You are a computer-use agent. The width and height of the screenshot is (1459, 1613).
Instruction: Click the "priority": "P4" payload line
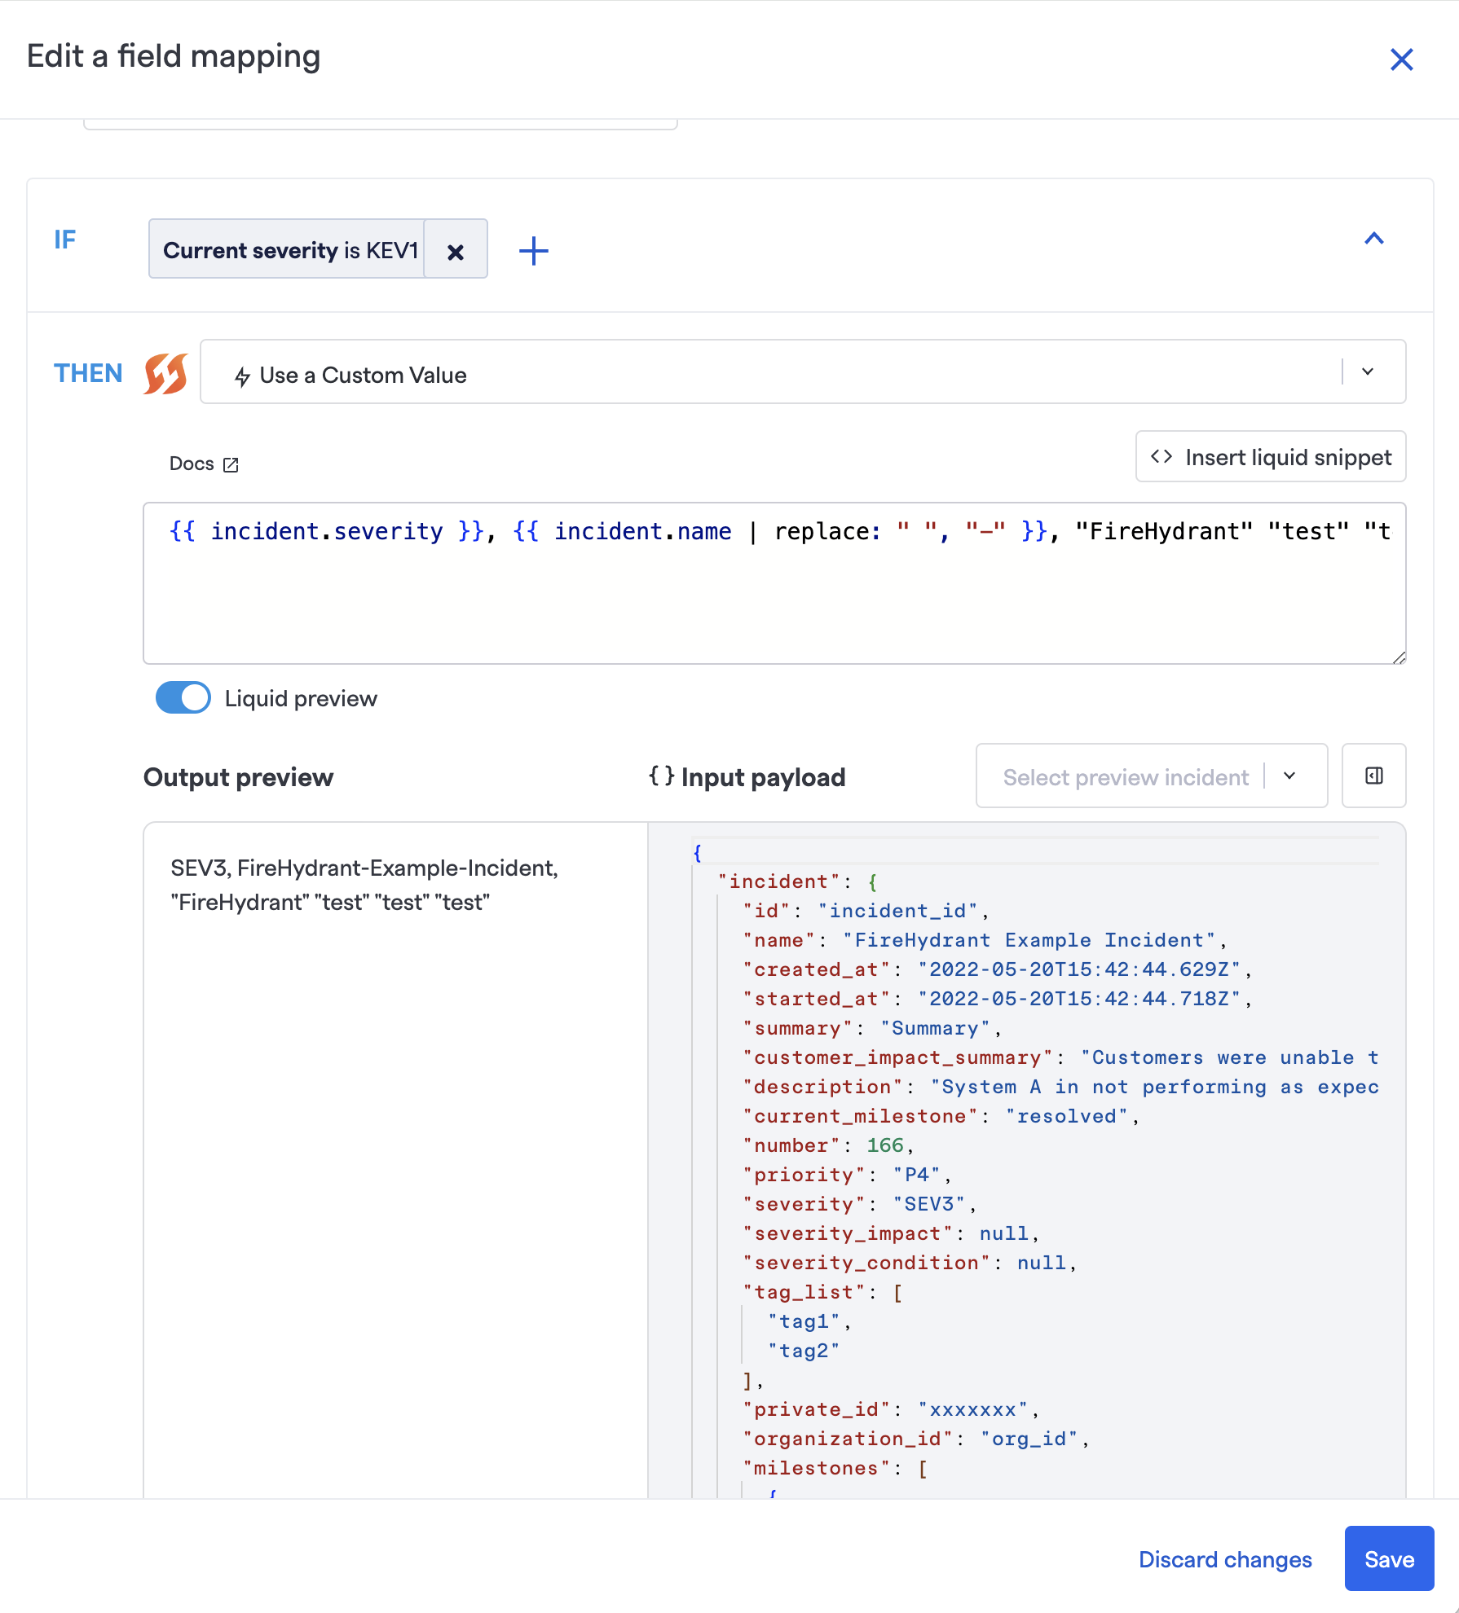[847, 1175]
